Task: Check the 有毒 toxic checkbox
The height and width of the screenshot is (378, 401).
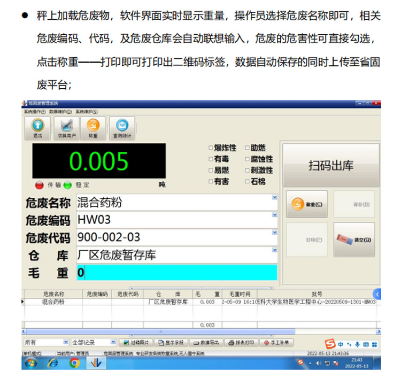Action: [x=211, y=159]
